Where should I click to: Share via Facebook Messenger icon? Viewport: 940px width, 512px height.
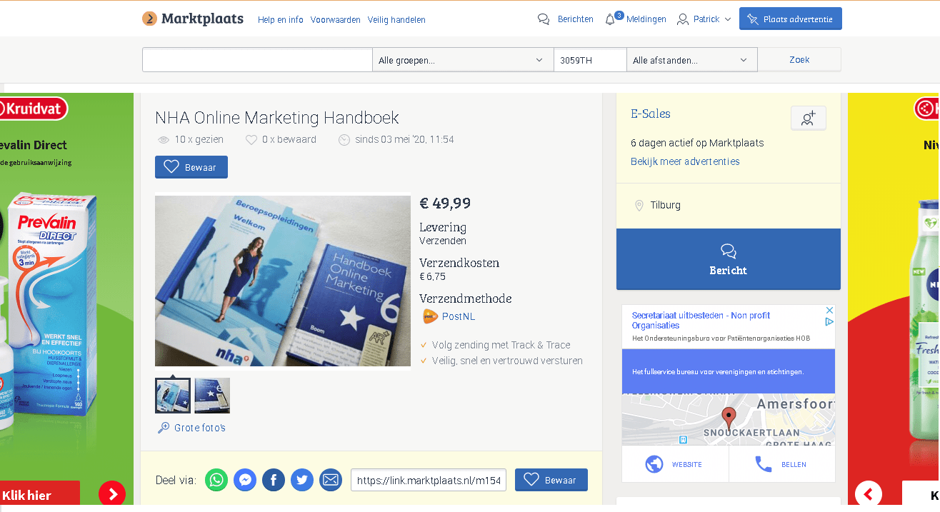pos(245,480)
